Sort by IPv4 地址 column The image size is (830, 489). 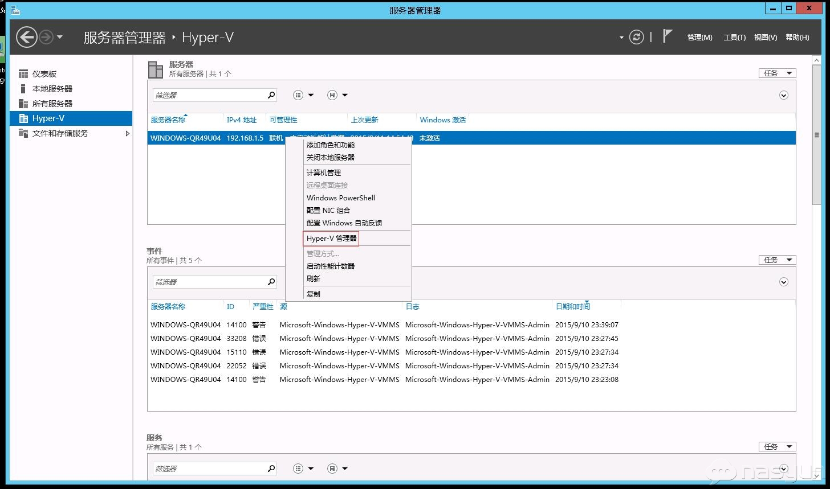242,120
